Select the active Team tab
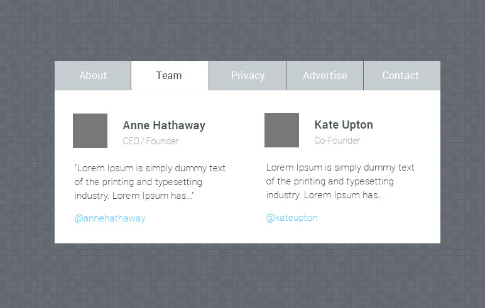The width and height of the screenshot is (485, 308). coord(170,75)
